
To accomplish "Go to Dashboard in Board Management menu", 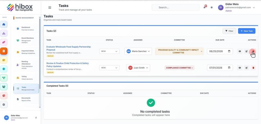I will 26,29.
